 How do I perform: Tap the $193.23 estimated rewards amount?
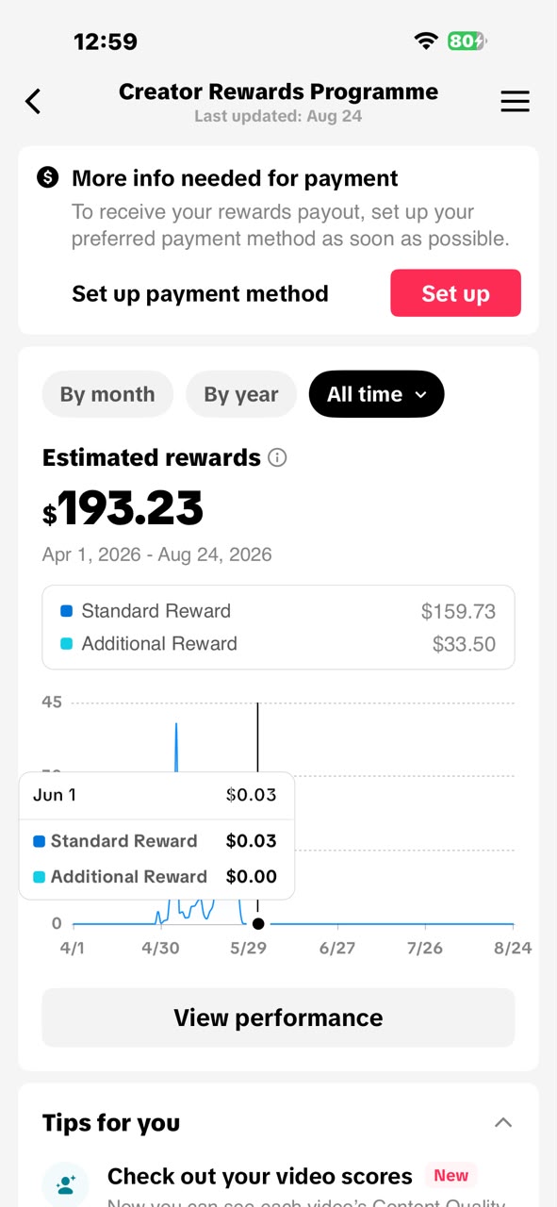tap(123, 509)
